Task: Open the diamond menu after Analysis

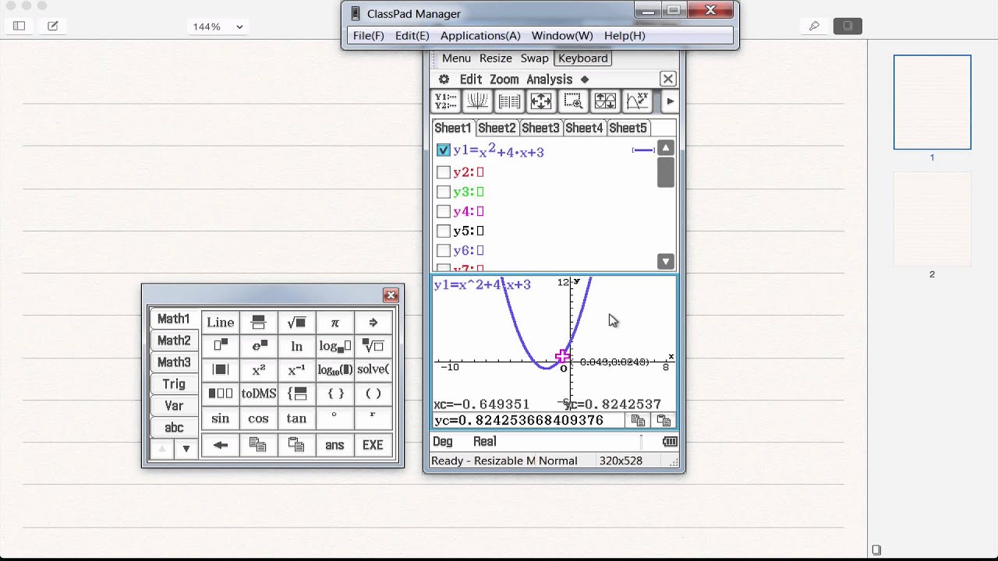Action: pos(585,79)
